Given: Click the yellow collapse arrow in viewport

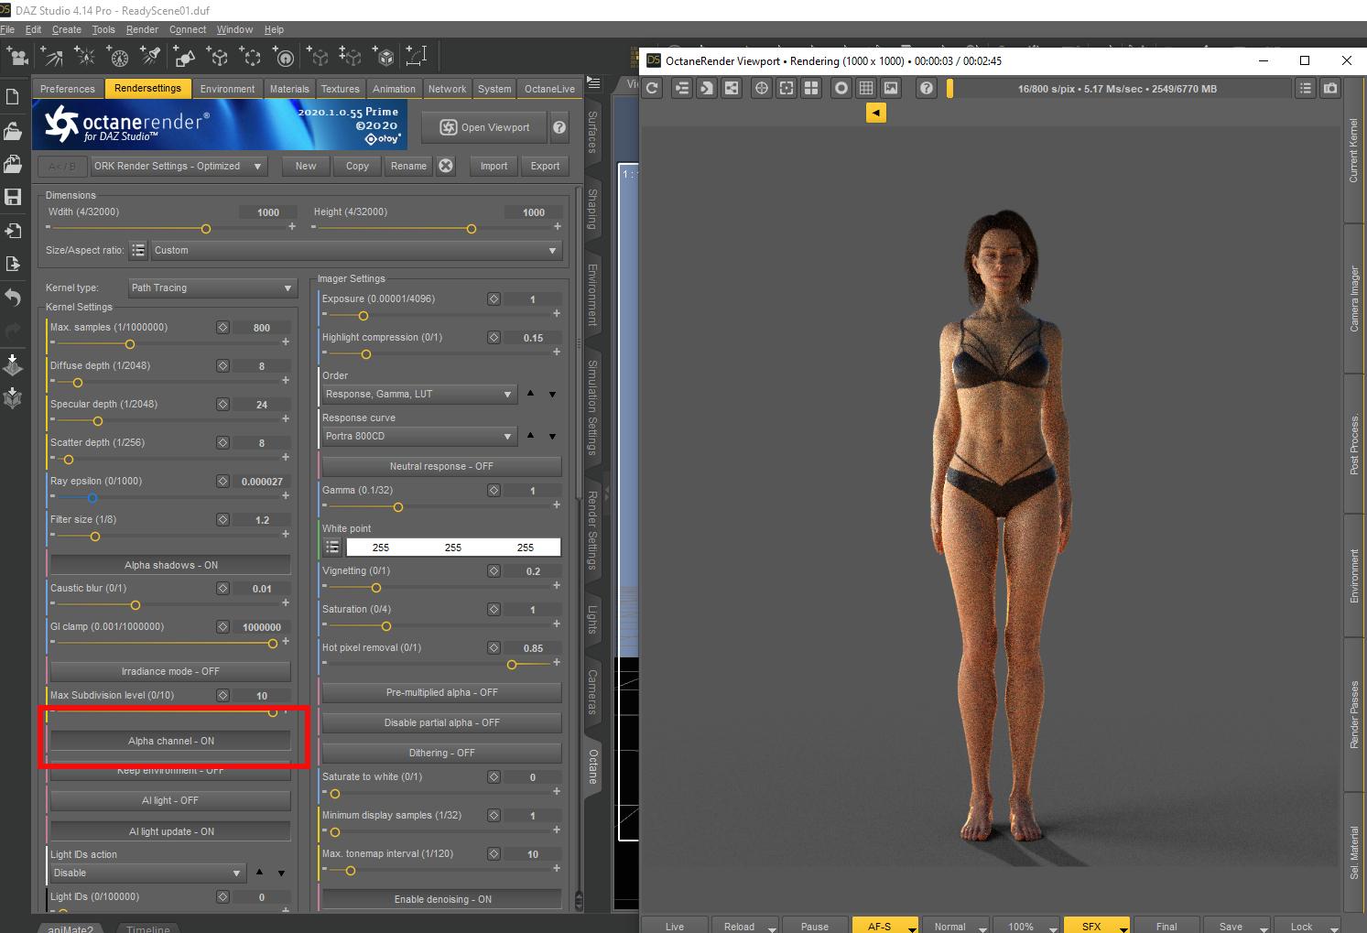Looking at the screenshot, I should [876, 113].
